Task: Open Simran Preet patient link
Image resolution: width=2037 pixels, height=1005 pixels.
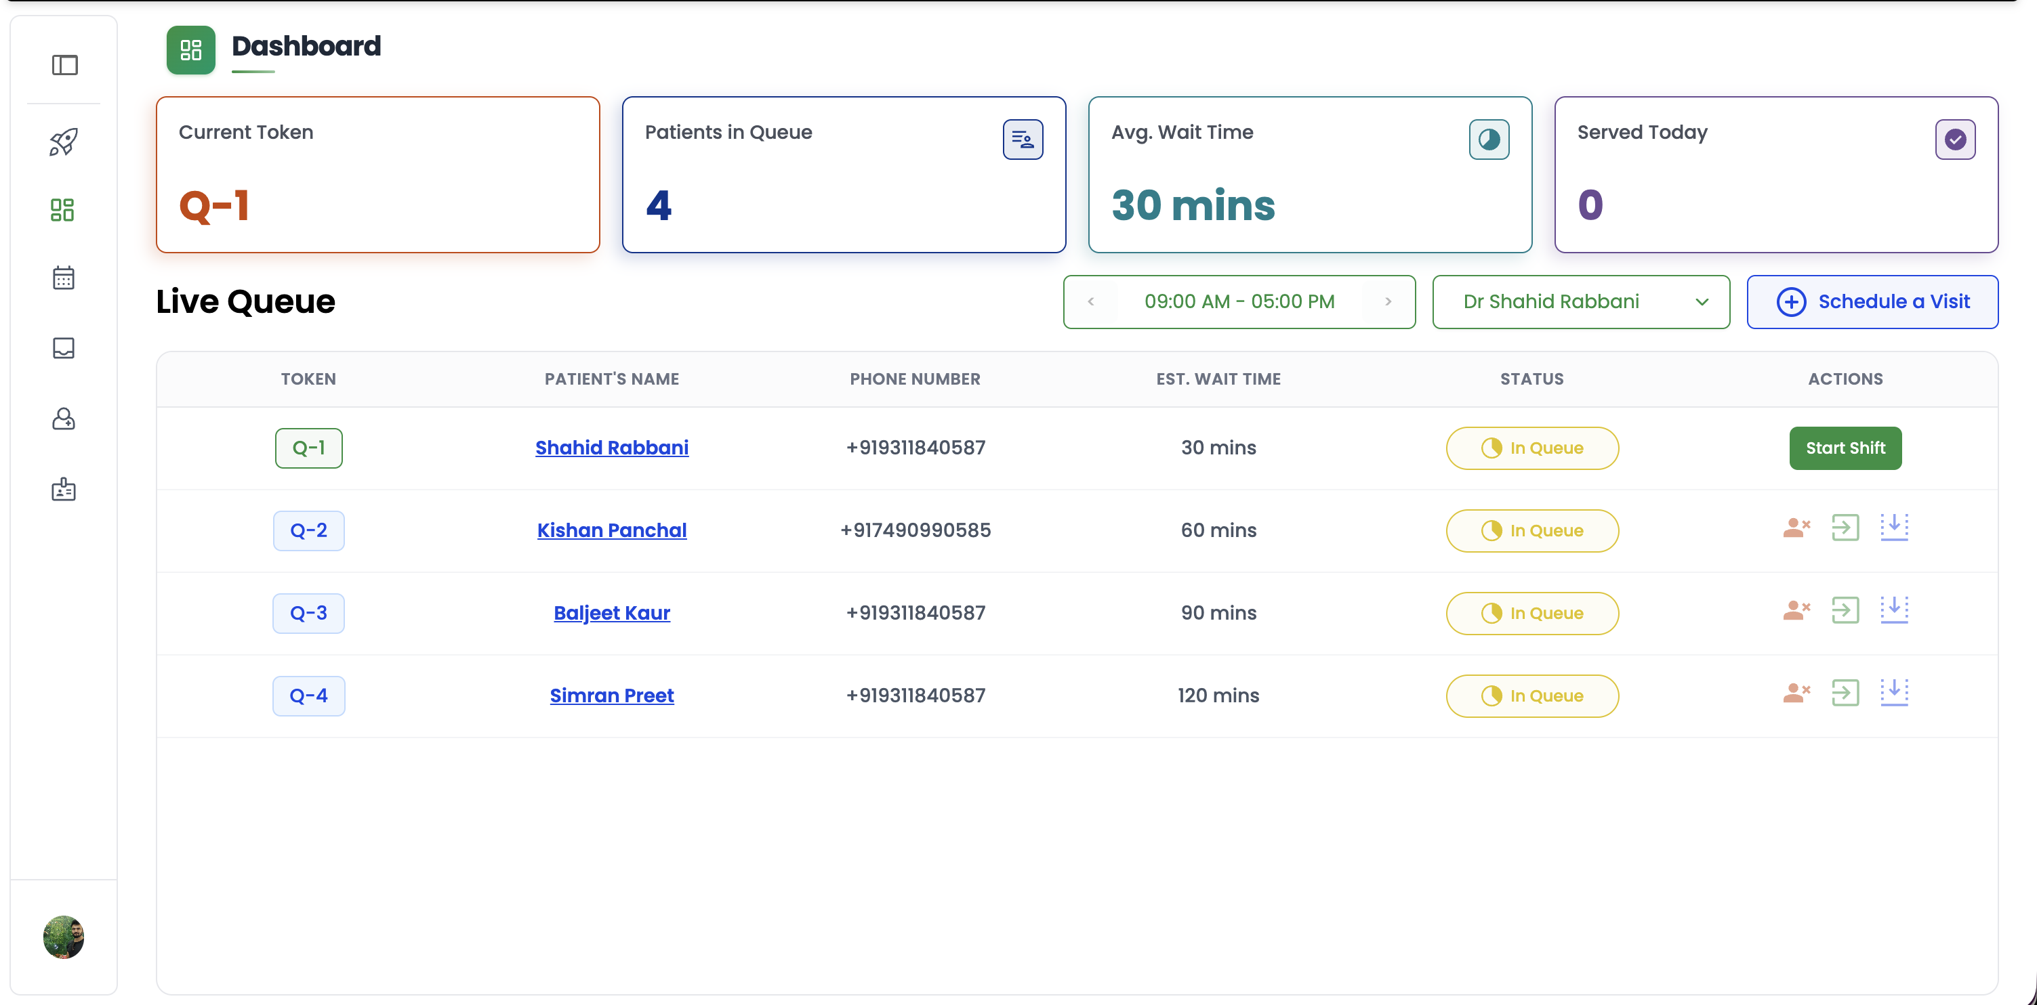Action: (x=611, y=696)
